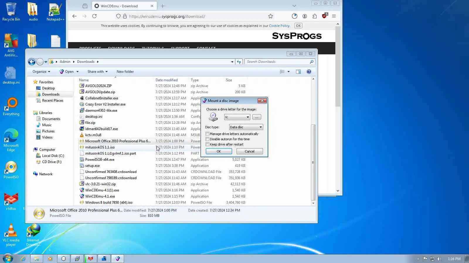This screenshot has width=469, height=263.
Task: Cancel the Mount a disc image dialog
Action: click(249, 151)
